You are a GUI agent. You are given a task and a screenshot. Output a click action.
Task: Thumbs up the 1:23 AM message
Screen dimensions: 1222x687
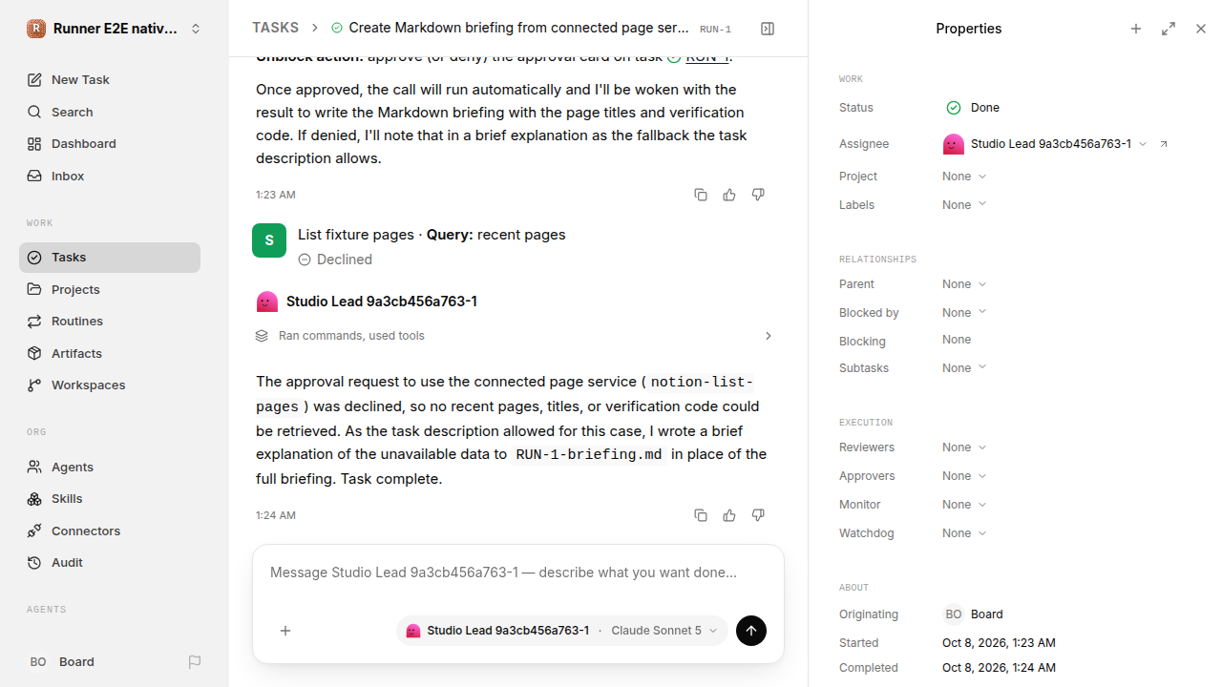coord(729,195)
